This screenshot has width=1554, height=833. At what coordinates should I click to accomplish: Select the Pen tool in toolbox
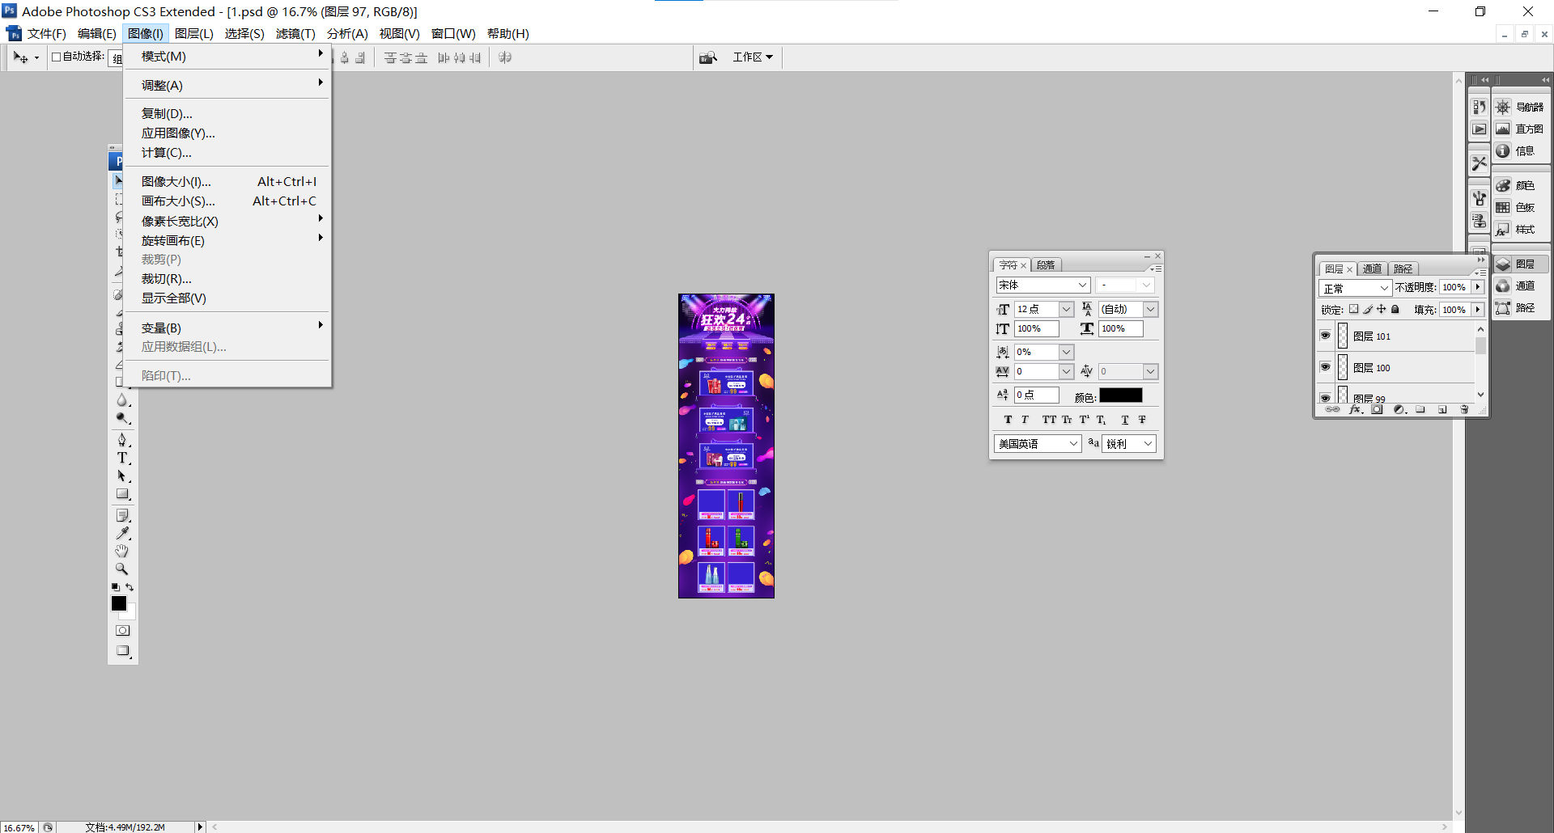coord(122,439)
